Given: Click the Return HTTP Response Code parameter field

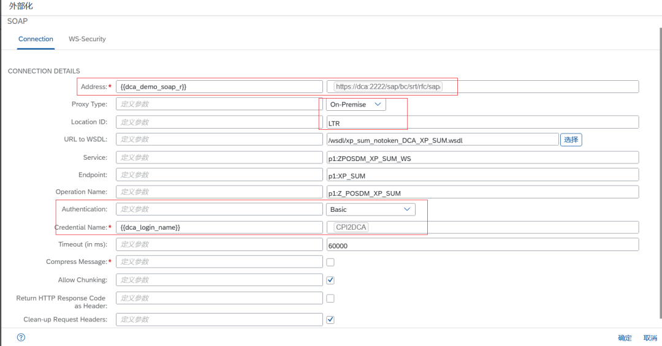Looking at the screenshot, I should click(x=219, y=298).
